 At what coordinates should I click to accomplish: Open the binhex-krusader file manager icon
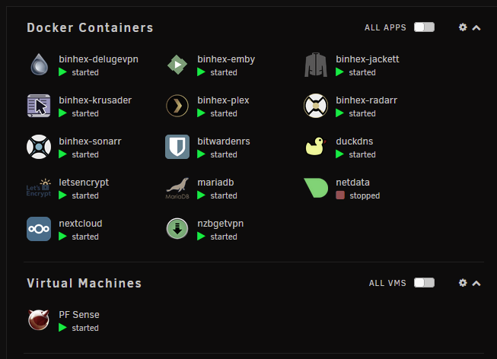[39, 106]
